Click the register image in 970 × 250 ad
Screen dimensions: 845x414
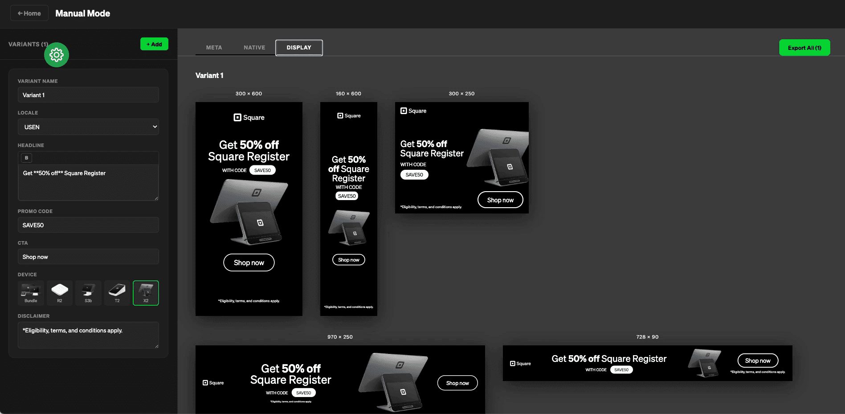coord(393,381)
